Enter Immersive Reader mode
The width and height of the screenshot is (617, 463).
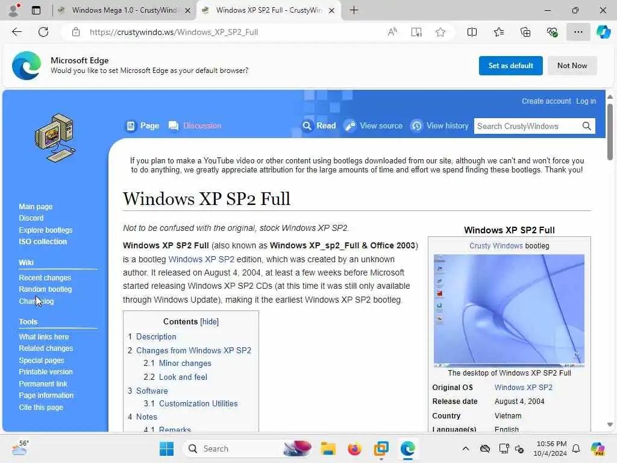click(416, 32)
